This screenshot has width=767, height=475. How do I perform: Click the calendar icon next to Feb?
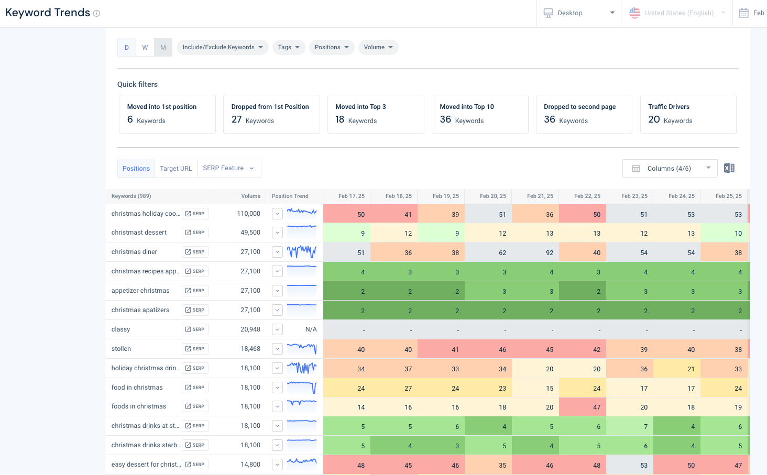pos(743,13)
